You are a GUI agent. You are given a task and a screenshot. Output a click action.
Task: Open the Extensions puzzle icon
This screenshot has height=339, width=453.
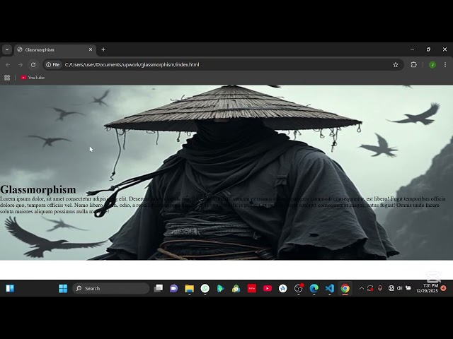coord(413,65)
